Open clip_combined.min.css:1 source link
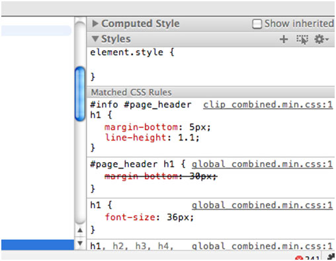The width and height of the screenshot is (336, 261). 268,105
